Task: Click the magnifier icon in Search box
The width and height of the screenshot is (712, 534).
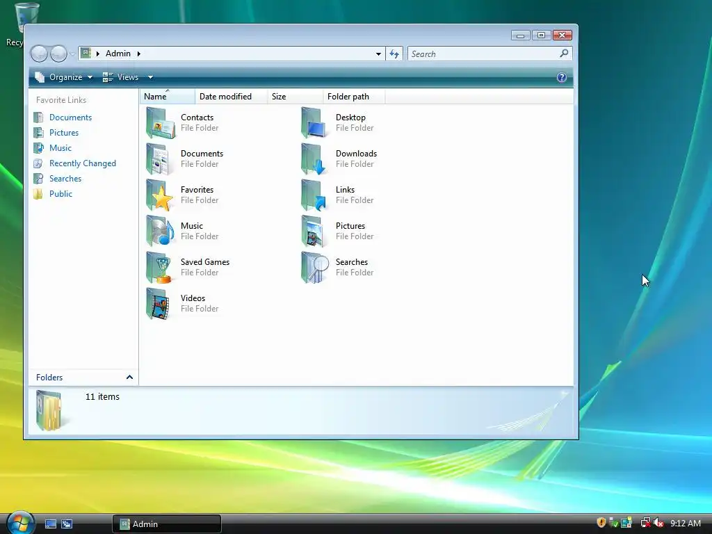Action: (564, 54)
